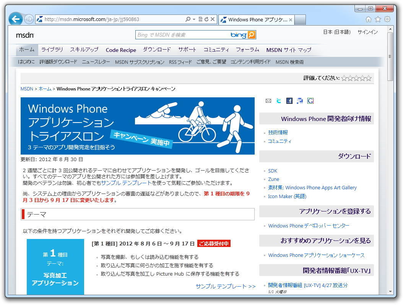This screenshot has height=305, width=403.
Task: Click コンテンツ利用ガイド submenu link
Action: tap(250, 62)
